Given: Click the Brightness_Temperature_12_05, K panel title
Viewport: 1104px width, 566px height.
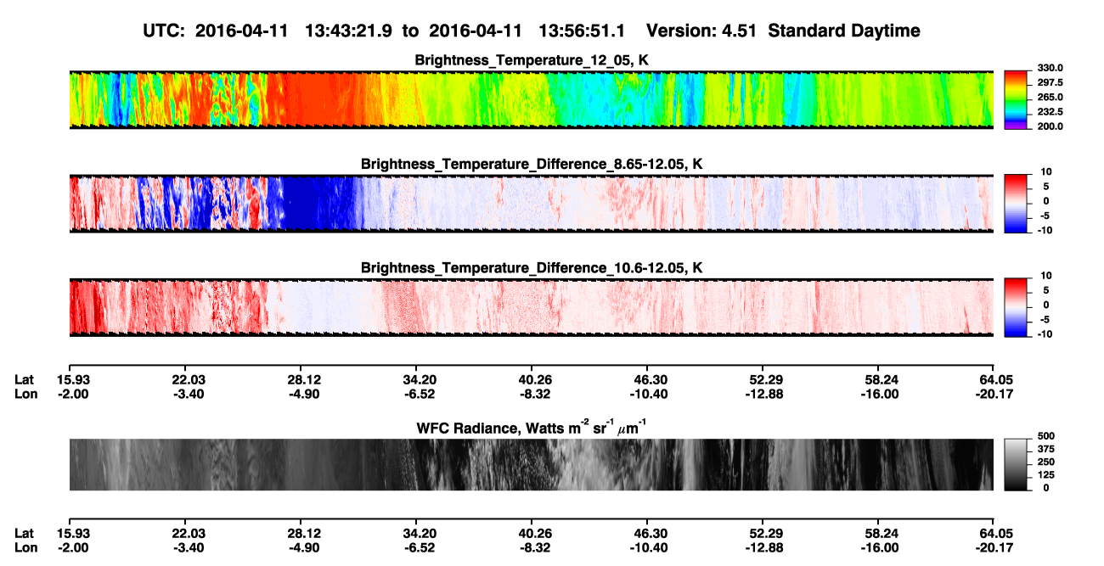Looking at the screenshot, I should (532, 59).
